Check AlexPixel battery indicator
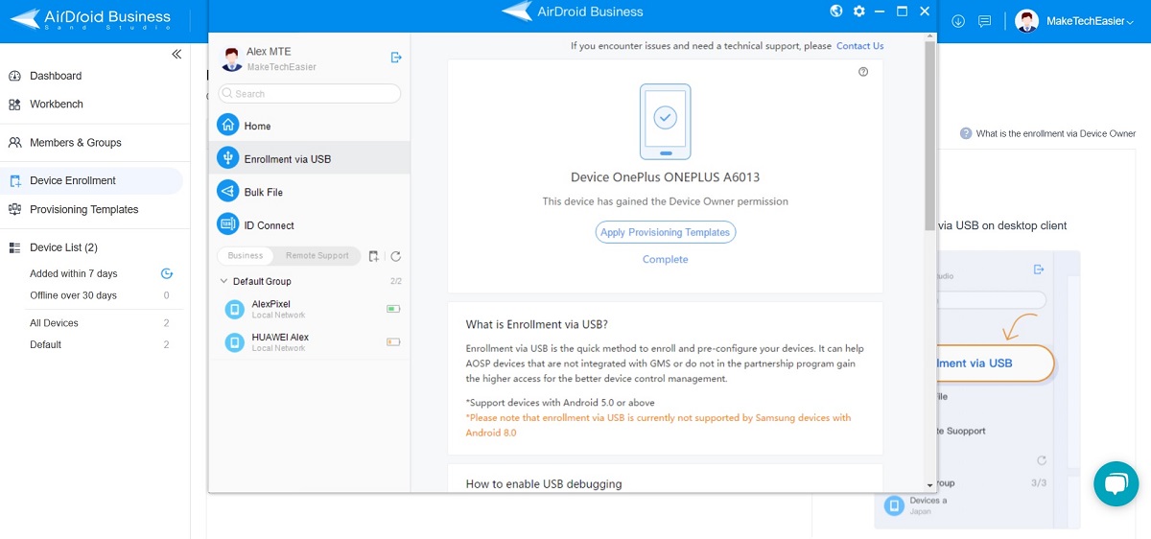Screen dimensions: 1151x539 point(393,309)
